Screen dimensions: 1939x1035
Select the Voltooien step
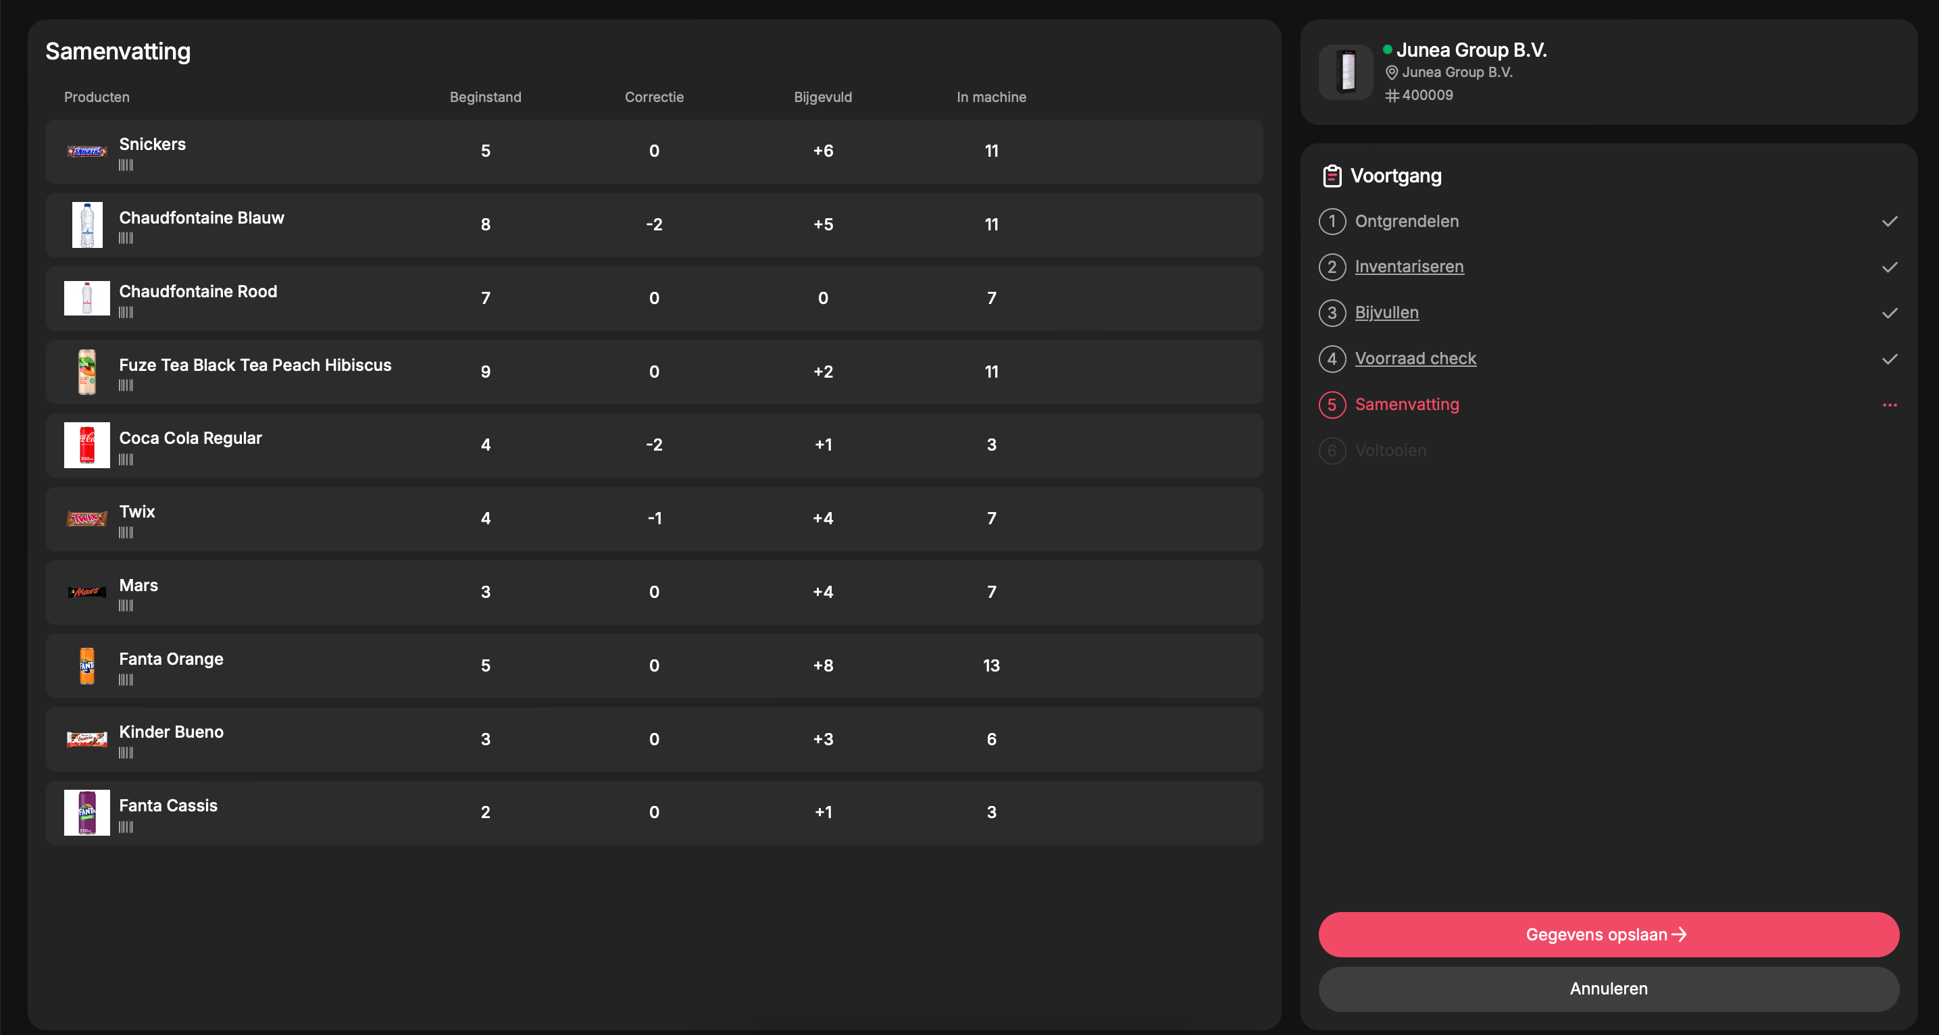[1390, 451]
